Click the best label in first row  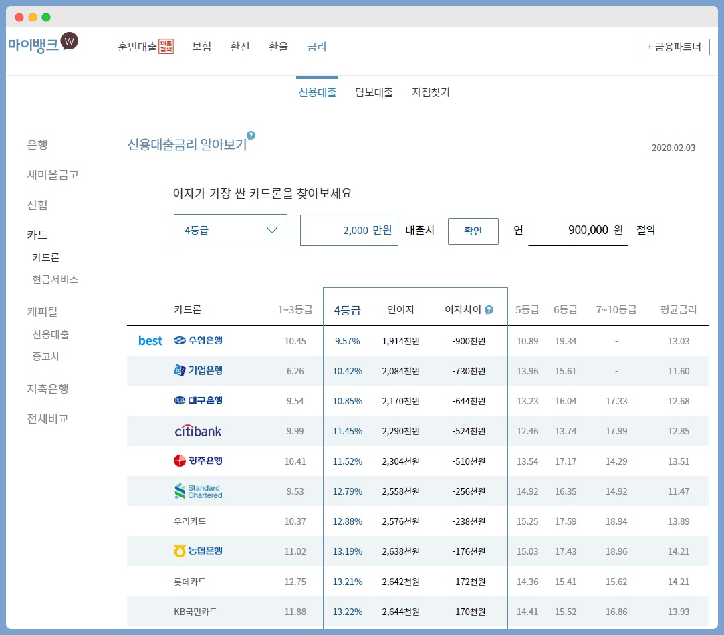[x=150, y=340]
